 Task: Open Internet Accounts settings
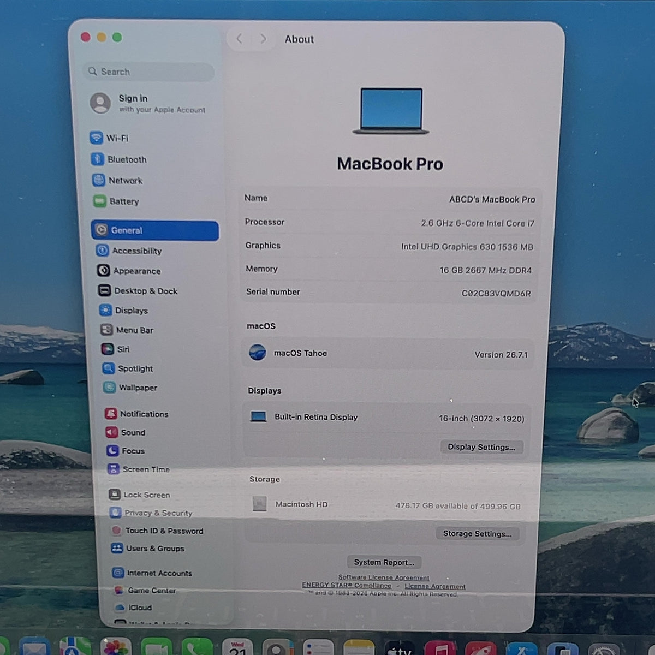[x=152, y=573]
